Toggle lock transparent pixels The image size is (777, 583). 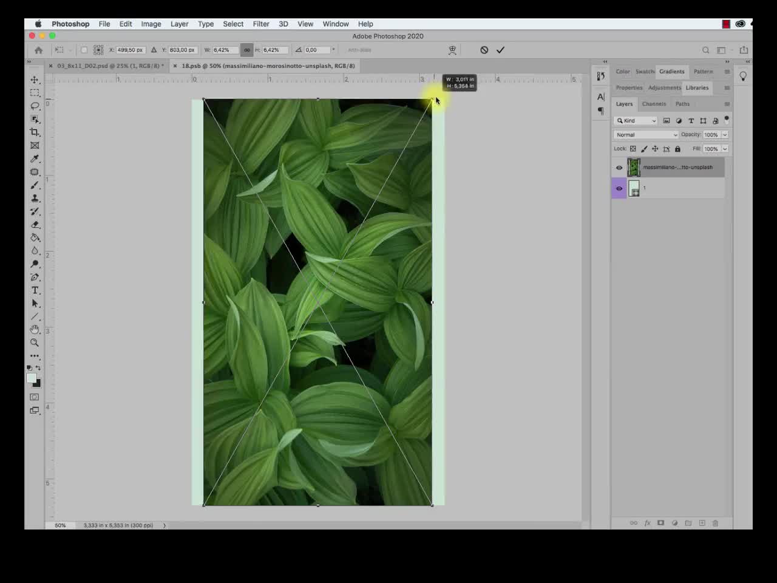point(633,149)
